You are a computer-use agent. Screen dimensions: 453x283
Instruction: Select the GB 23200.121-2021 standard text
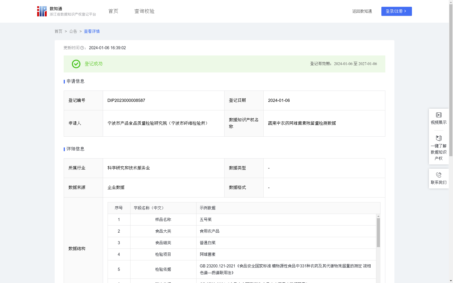285,269
